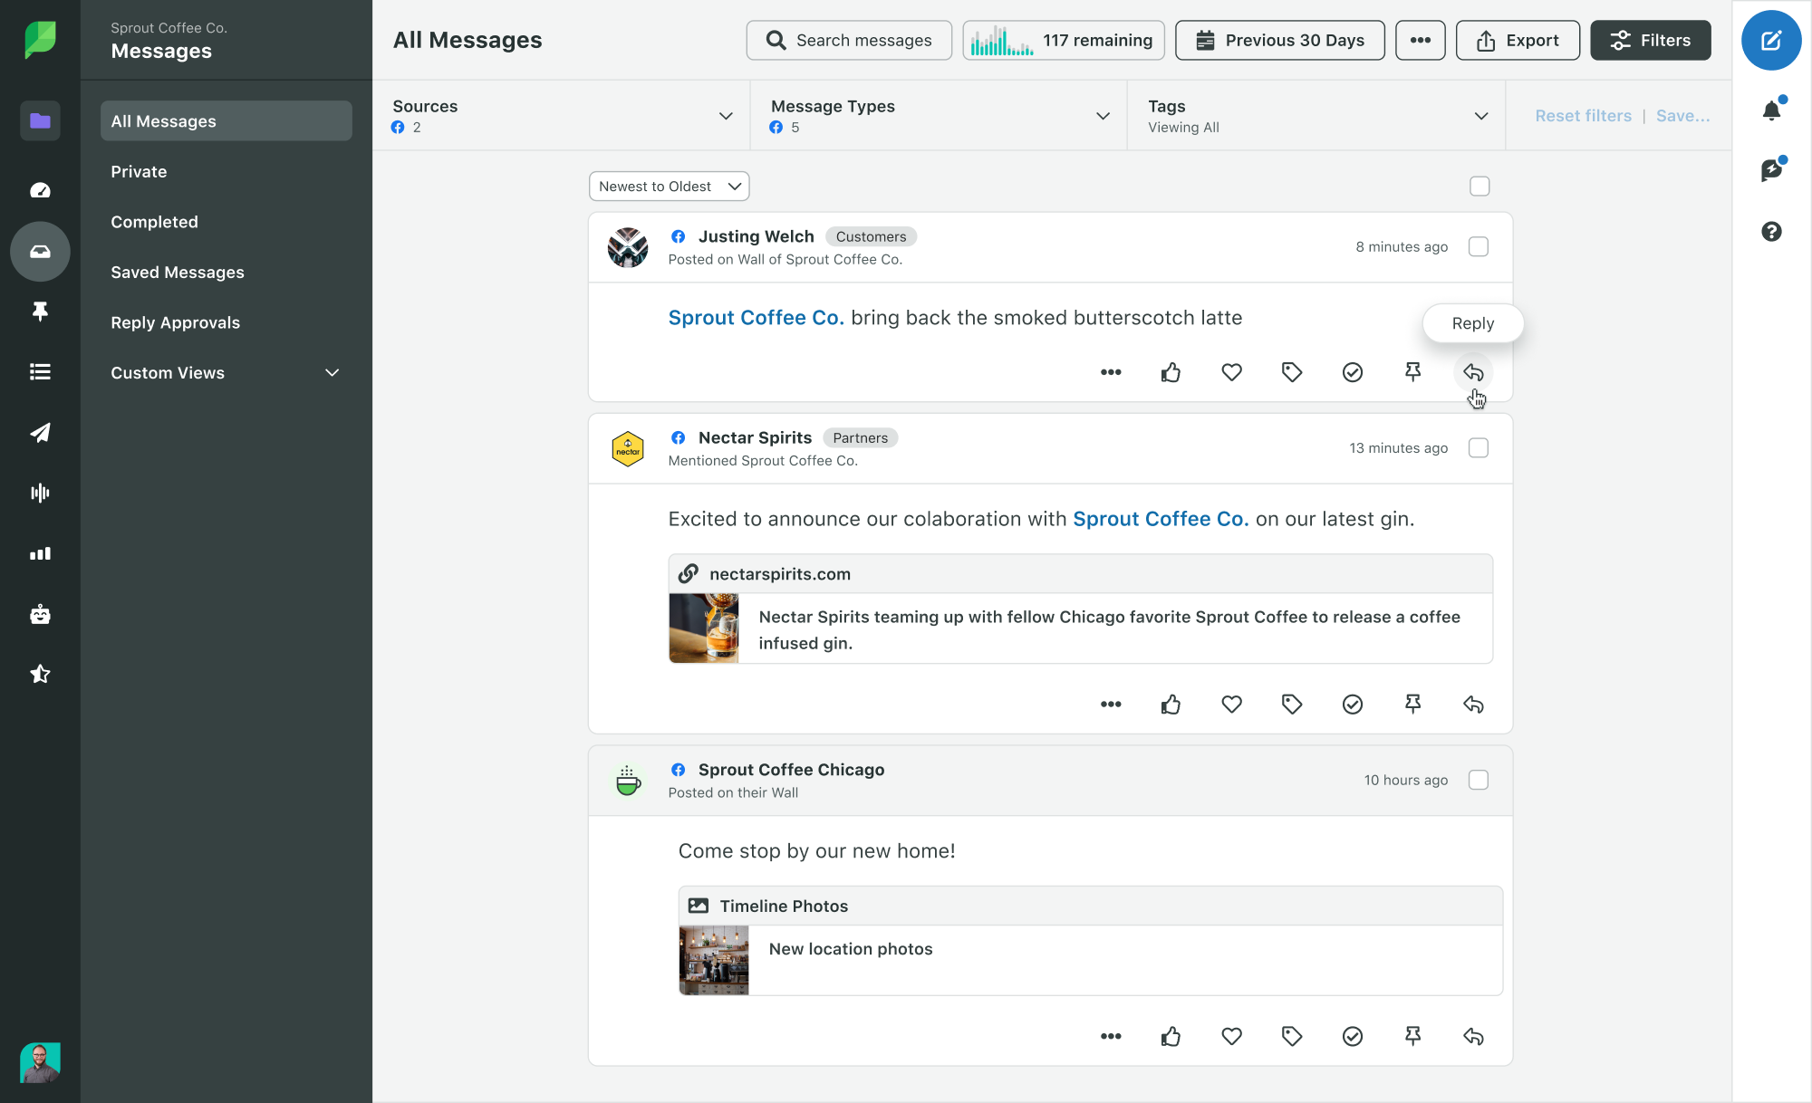1812x1103 pixels.
Task: Click the complete/checkmark icon on Nectar Spirits post
Action: tap(1353, 704)
